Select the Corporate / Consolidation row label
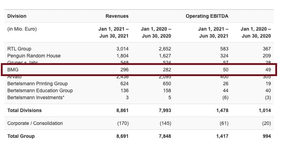287x150 pixels. tap(35, 123)
